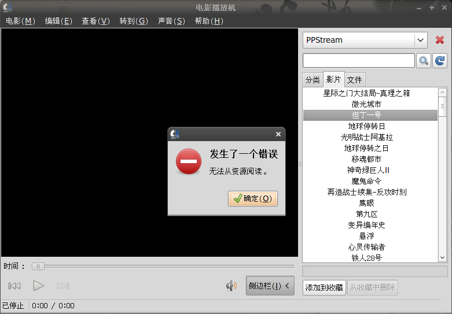Click the search magnifier icon

(x=424, y=61)
